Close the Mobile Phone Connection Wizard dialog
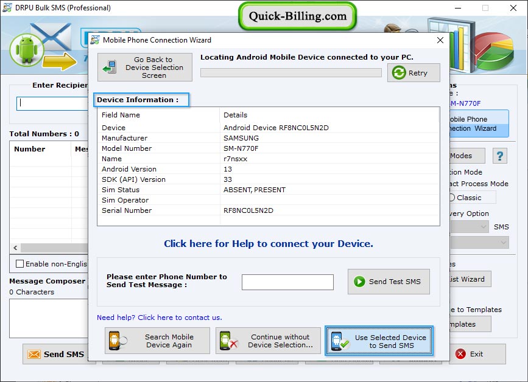Screen dimensions: 528x382 pos(440,40)
